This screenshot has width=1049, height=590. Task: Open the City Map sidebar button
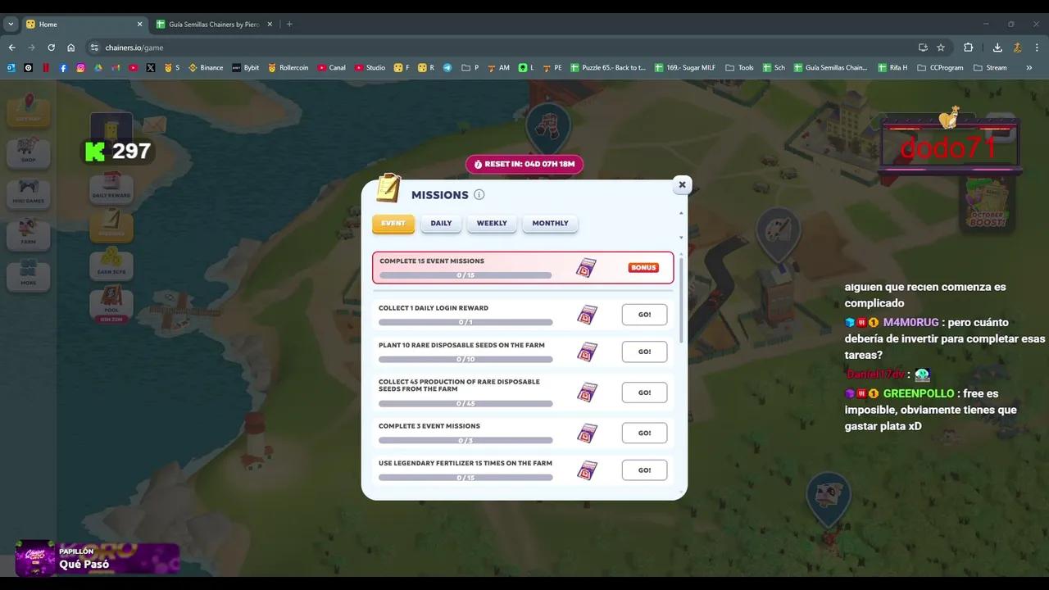click(x=29, y=111)
